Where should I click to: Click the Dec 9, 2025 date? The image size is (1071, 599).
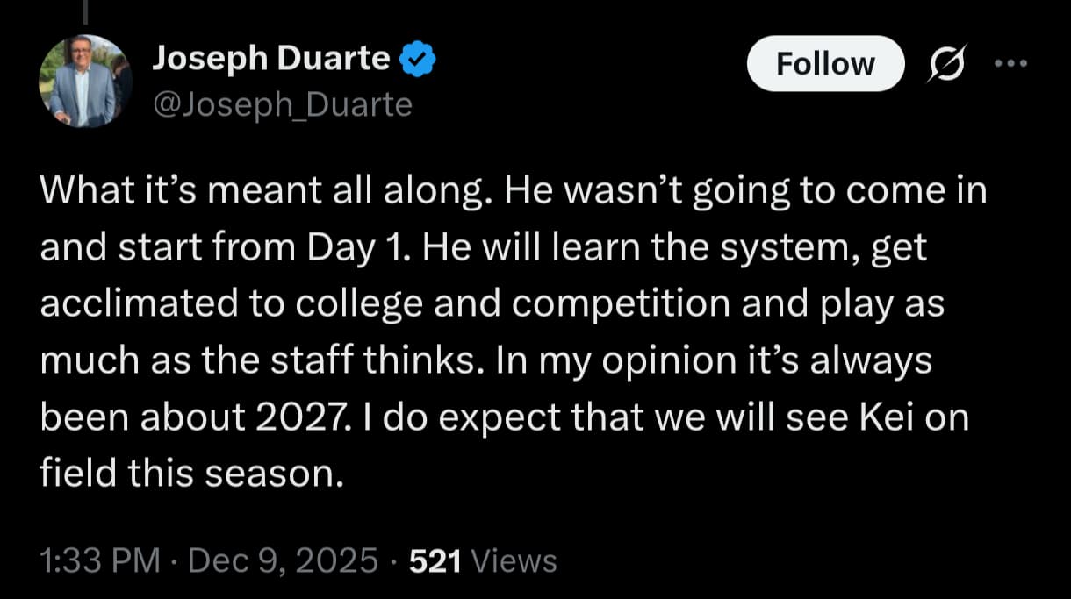click(283, 560)
